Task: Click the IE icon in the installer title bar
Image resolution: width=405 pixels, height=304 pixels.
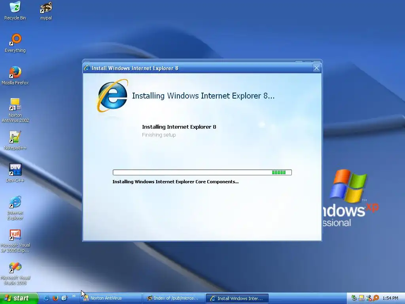Action: [87, 68]
